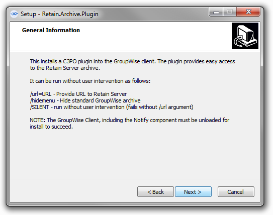Click the General Information heading
The height and width of the screenshot is (215, 273).
tap(51, 30)
